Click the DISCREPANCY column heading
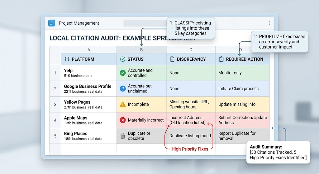319x174 pixels. tap(191, 59)
